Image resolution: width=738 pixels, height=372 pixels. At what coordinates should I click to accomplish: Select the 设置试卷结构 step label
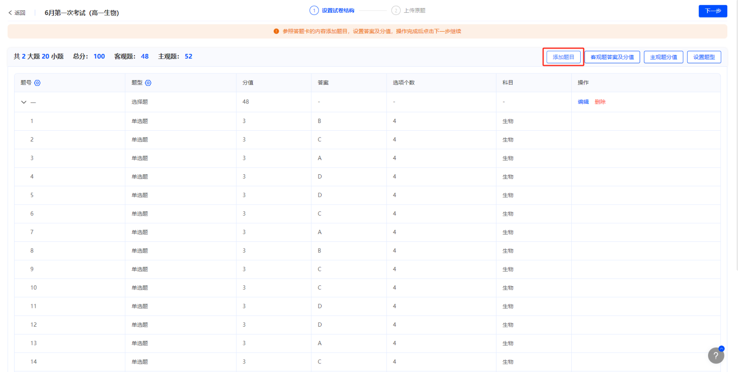[338, 10]
